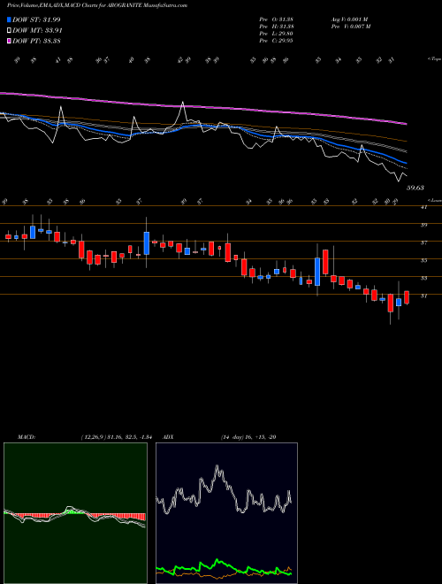Click the 'Pre O: 31.38' open value
The width and height of the screenshot is (442, 584).
[276, 19]
